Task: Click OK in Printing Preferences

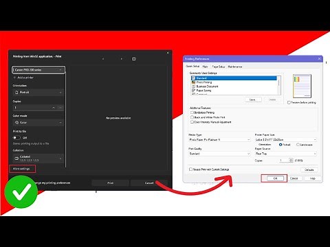Action: 276,178
